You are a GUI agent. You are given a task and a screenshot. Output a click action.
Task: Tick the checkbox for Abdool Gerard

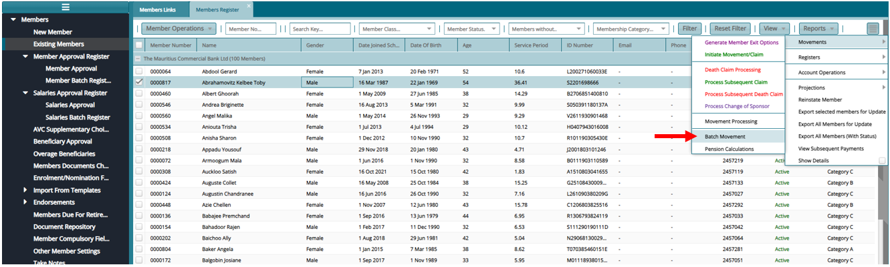point(139,71)
